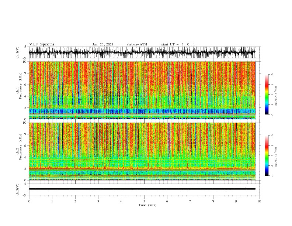The height and width of the screenshot is (226, 292).
Task: Click time-axis tick label '6' minutes
Action: [167, 201]
